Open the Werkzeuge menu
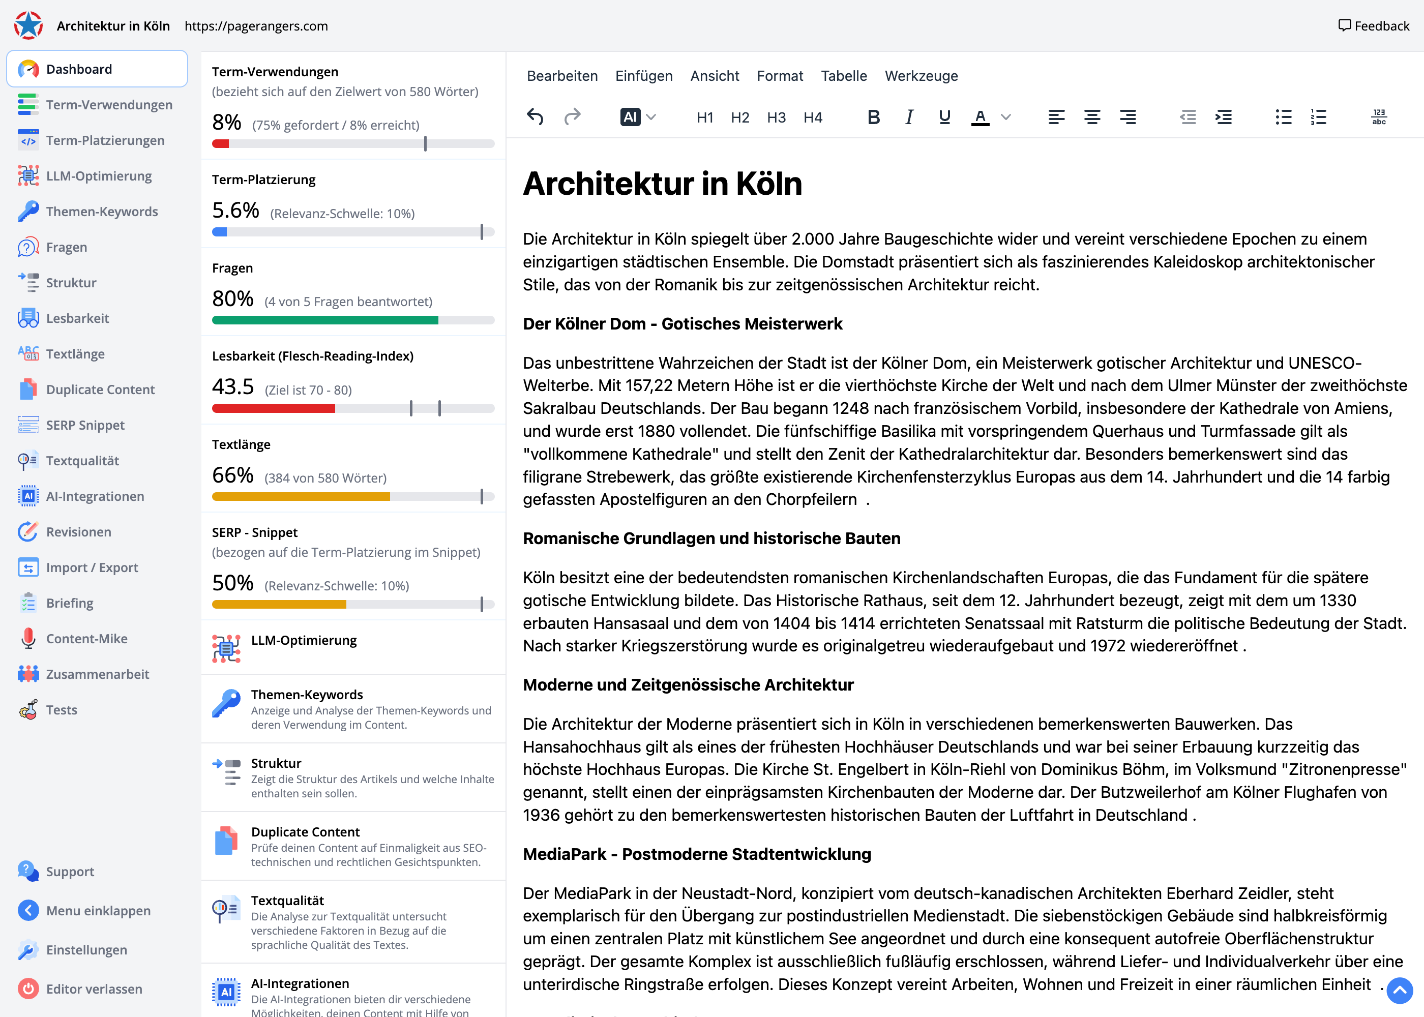The height and width of the screenshot is (1017, 1424). click(x=921, y=76)
